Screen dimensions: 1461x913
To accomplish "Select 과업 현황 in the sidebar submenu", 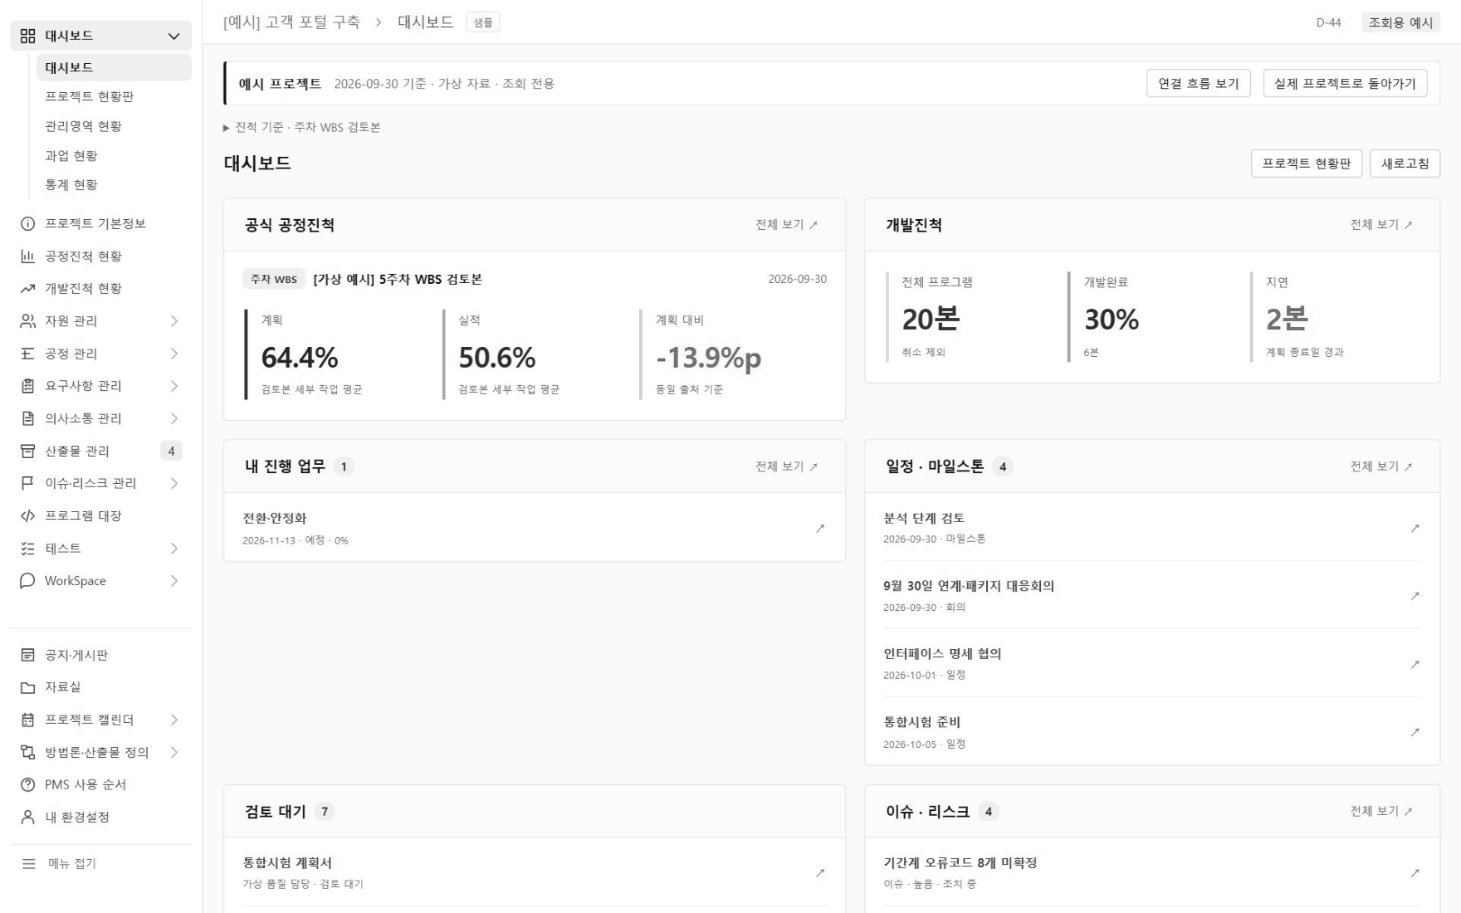I will coord(114,156).
